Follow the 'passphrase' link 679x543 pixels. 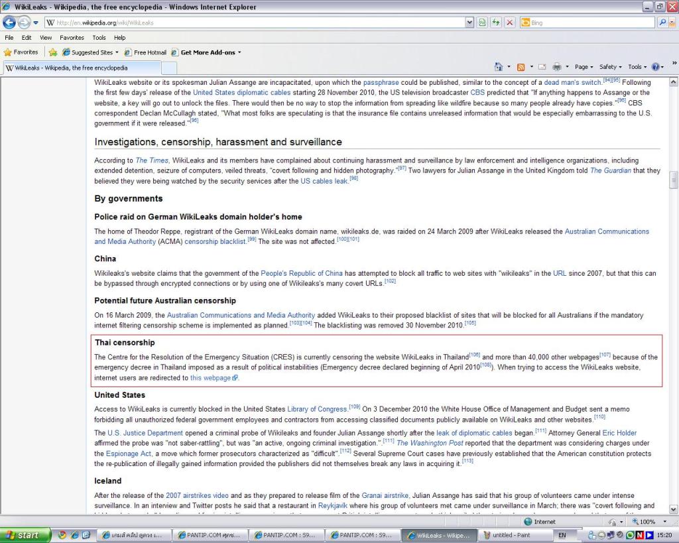coord(381,82)
